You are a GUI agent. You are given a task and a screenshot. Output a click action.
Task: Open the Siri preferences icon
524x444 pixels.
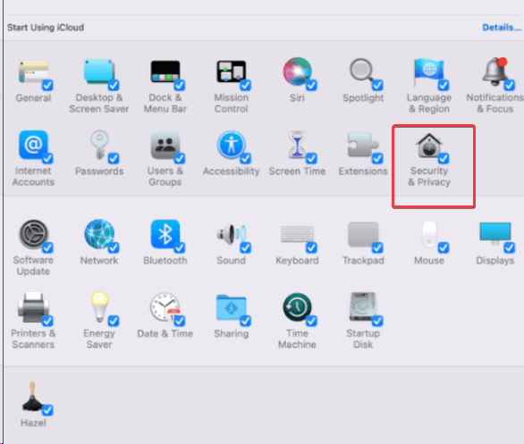coord(297,71)
